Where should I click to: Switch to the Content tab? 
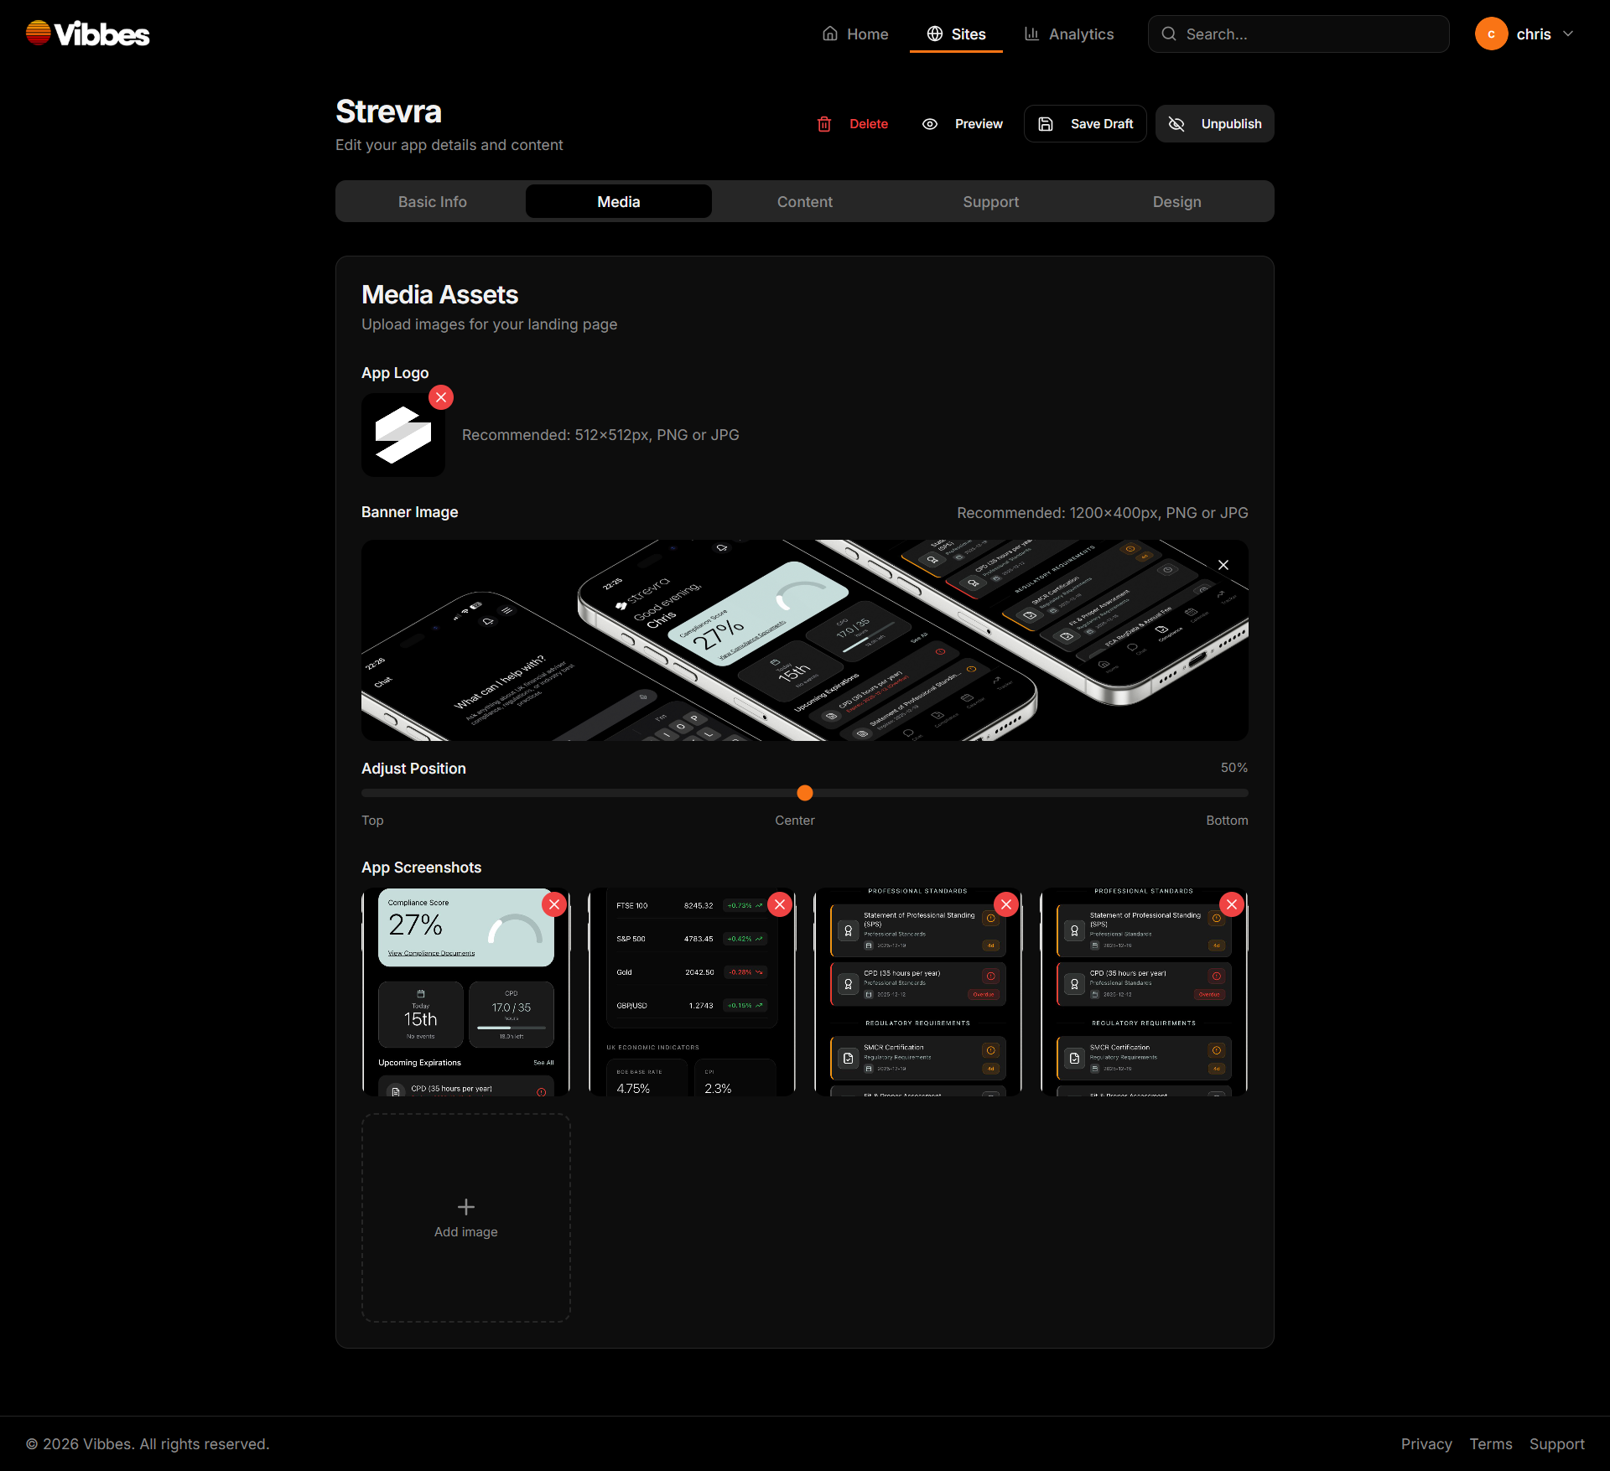pos(804,201)
